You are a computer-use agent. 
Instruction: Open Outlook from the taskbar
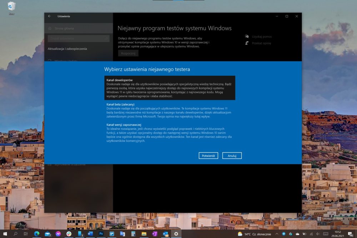(166, 234)
